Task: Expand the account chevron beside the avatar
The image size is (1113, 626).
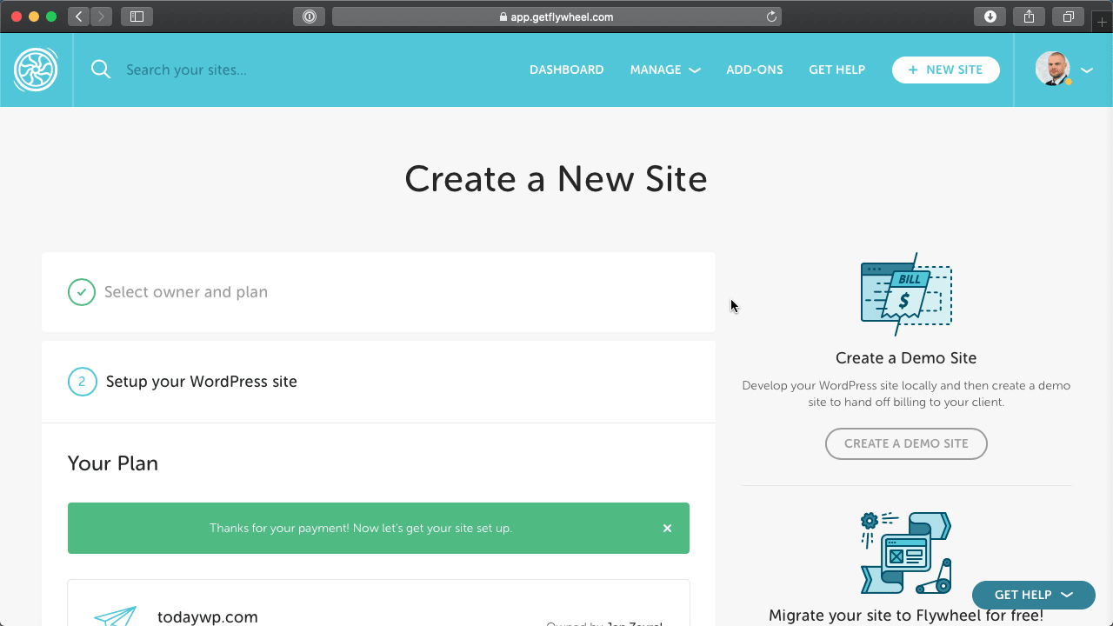Action: click(x=1087, y=70)
